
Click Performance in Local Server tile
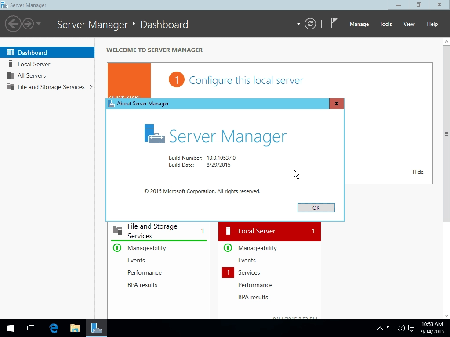255,285
